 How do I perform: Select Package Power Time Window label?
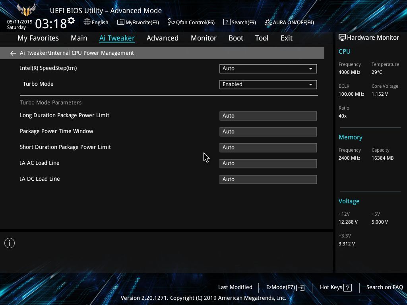pos(56,131)
